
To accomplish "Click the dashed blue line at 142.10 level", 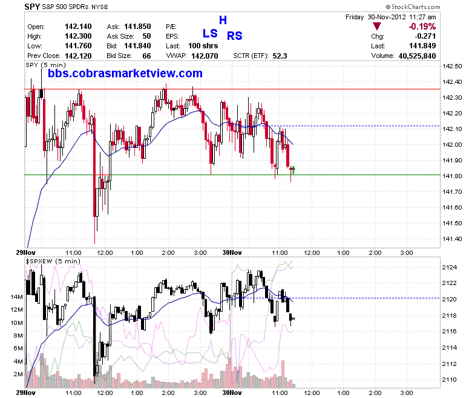I will [354, 126].
